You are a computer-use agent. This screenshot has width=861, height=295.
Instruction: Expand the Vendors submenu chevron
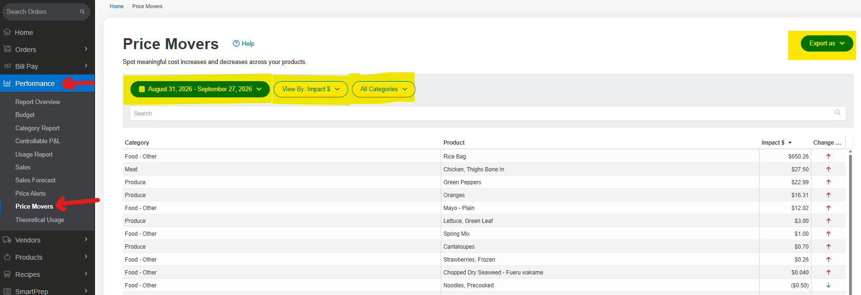coord(86,239)
